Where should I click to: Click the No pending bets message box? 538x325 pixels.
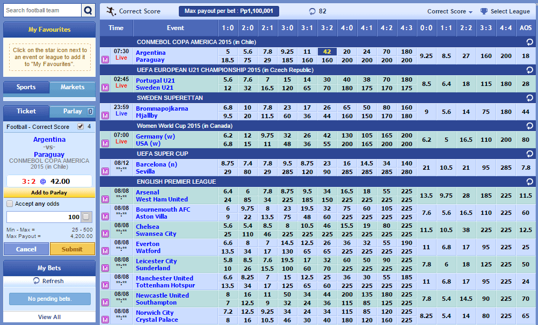(x=50, y=299)
